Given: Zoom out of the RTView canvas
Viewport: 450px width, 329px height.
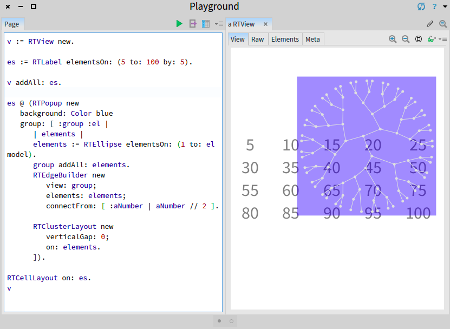Looking at the screenshot, I should coord(406,39).
